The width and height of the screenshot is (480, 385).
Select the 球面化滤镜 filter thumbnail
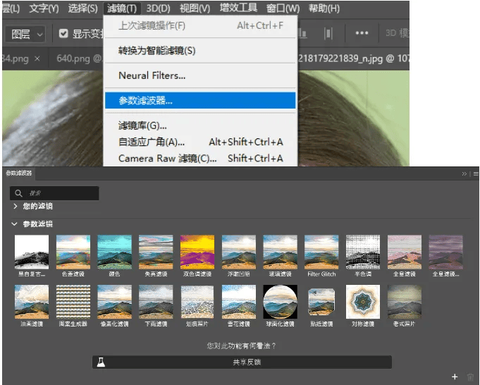click(280, 302)
